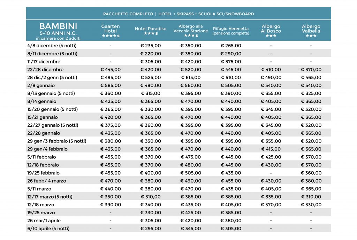This screenshot has height=240, width=357.
Task: Select Al Bosco price € 415,00 for 29 gen/4 febbraio
Action: [271, 149]
